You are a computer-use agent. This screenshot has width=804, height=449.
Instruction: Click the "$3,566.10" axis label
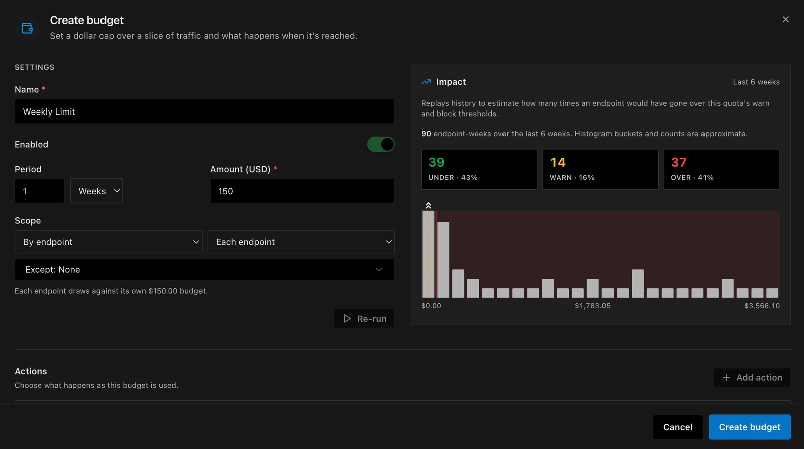click(x=762, y=306)
